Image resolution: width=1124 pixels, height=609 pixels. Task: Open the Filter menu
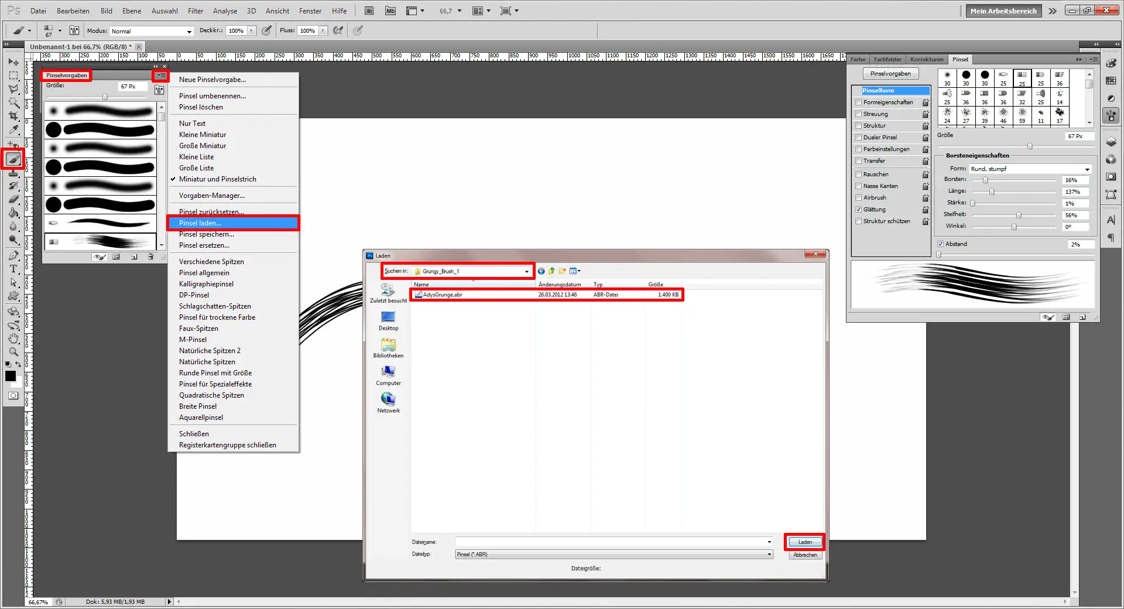coord(195,11)
